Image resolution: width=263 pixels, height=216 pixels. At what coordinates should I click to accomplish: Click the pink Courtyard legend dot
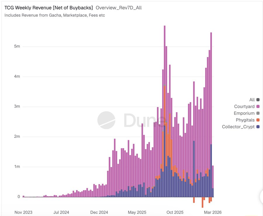[x=258, y=107]
